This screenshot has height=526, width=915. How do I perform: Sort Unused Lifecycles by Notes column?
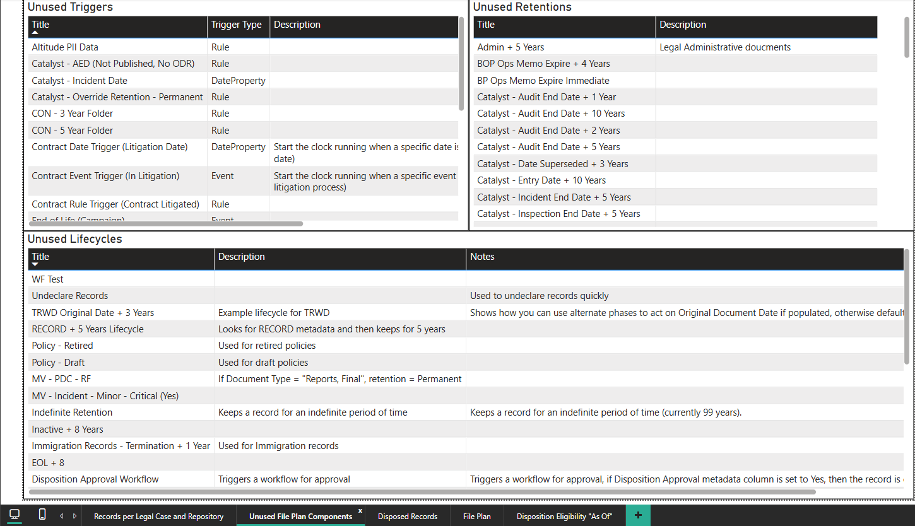(x=482, y=257)
